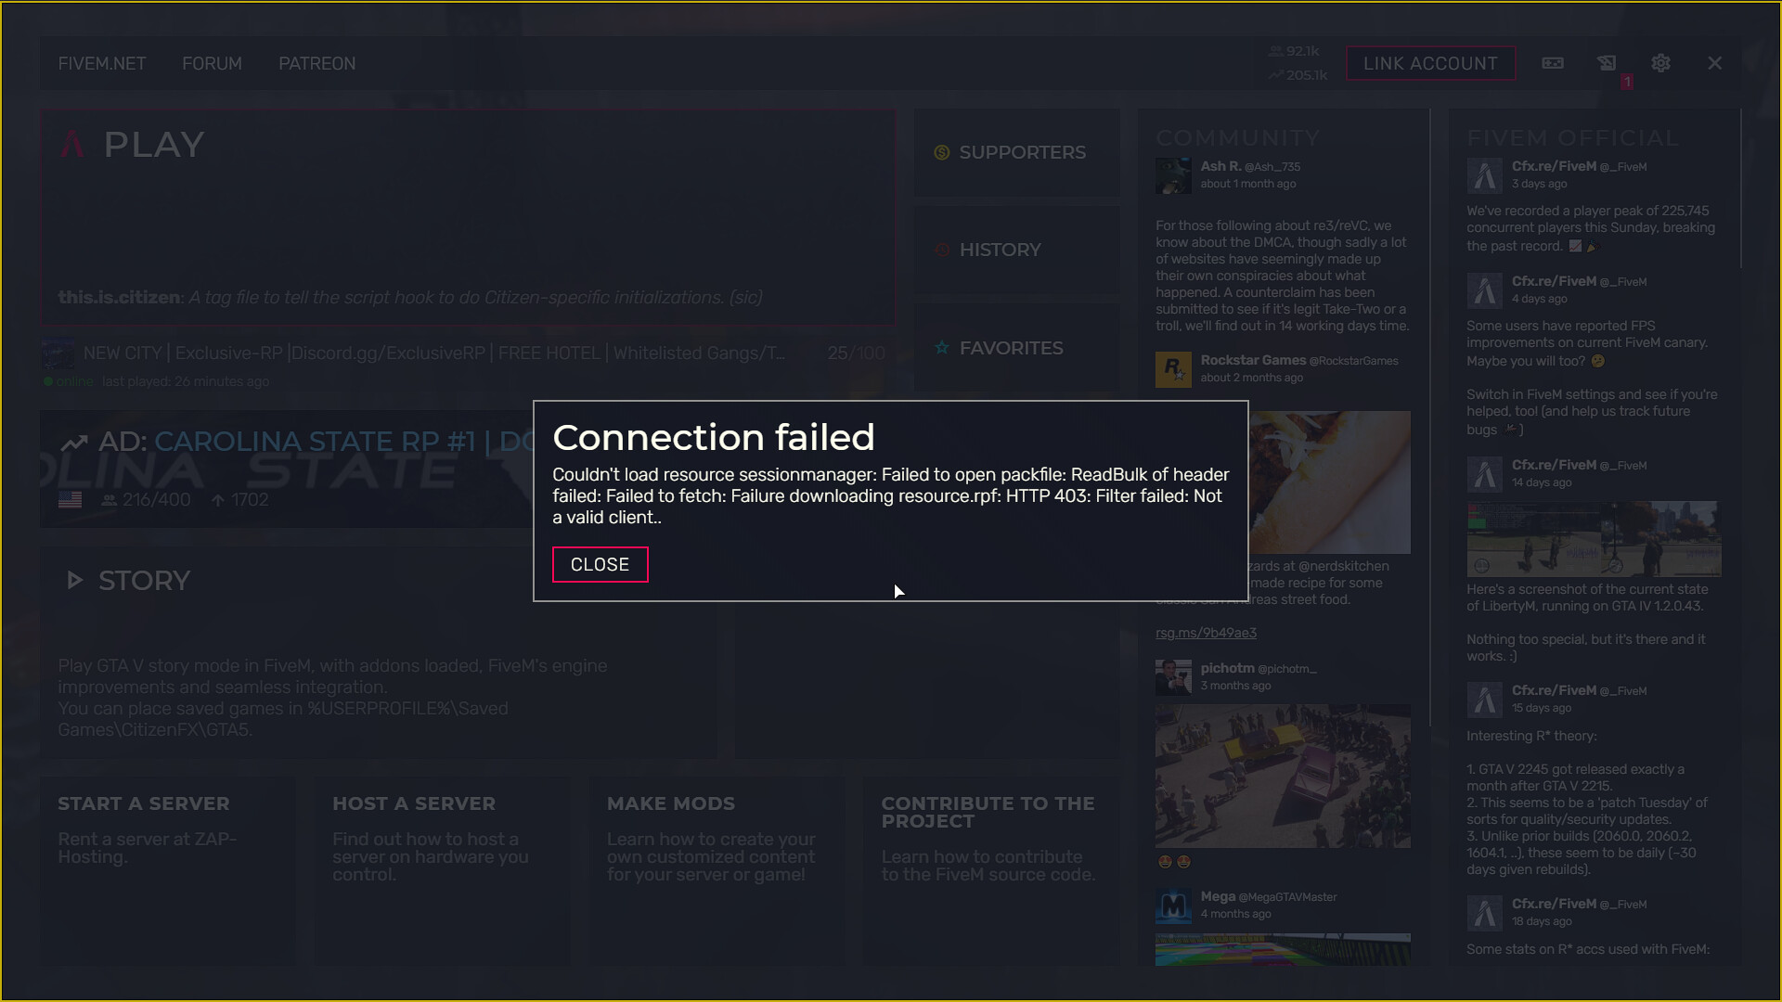The height and width of the screenshot is (1002, 1782).
Task: Close the Connection failed dialog
Action: (600, 564)
